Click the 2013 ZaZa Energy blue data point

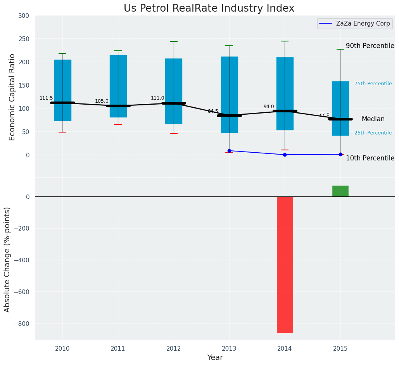tap(229, 151)
